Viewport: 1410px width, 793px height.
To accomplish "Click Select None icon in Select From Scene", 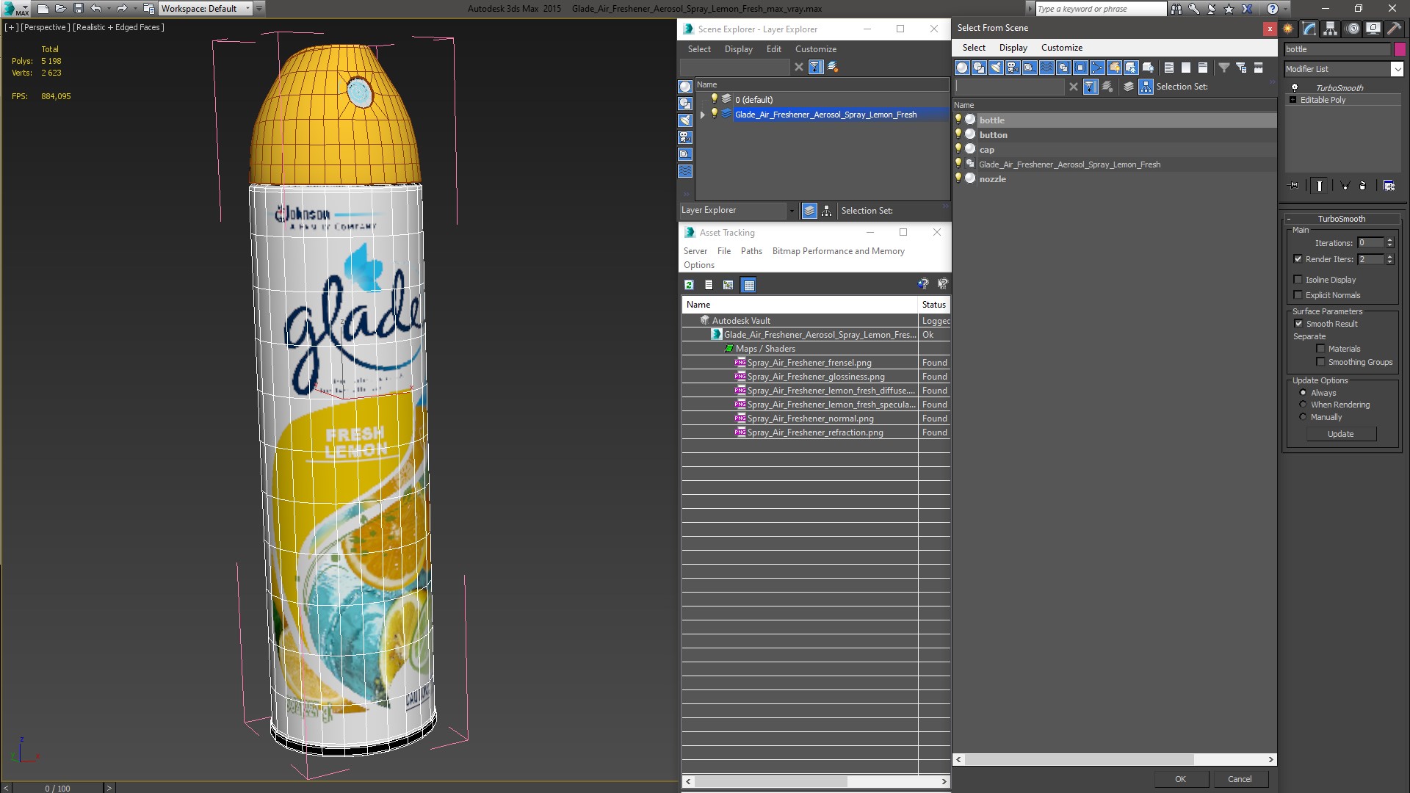I will (1186, 68).
